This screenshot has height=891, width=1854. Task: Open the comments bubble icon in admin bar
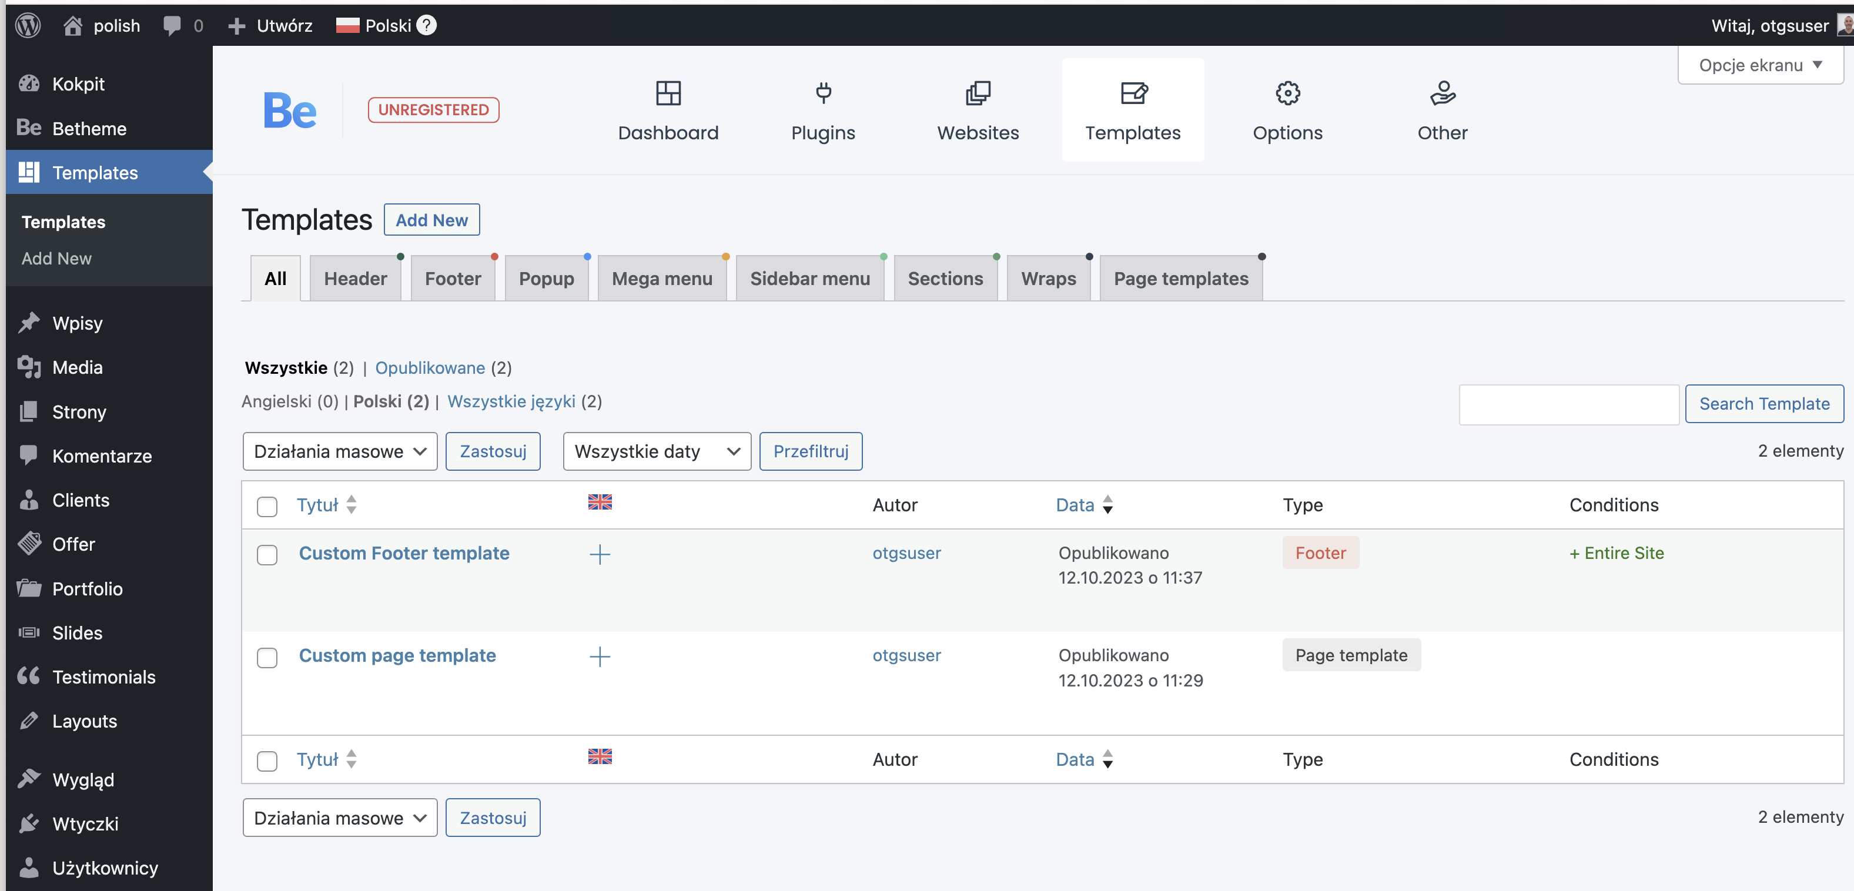pyautogui.click(x=172, y=25)
